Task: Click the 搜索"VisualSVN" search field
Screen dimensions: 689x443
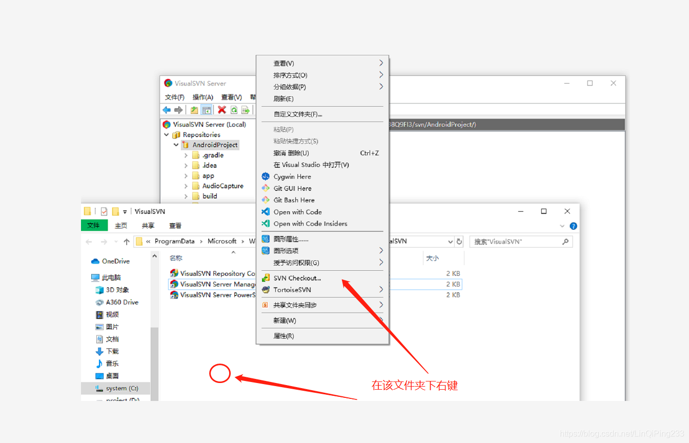Action: [x=521, y=241]
